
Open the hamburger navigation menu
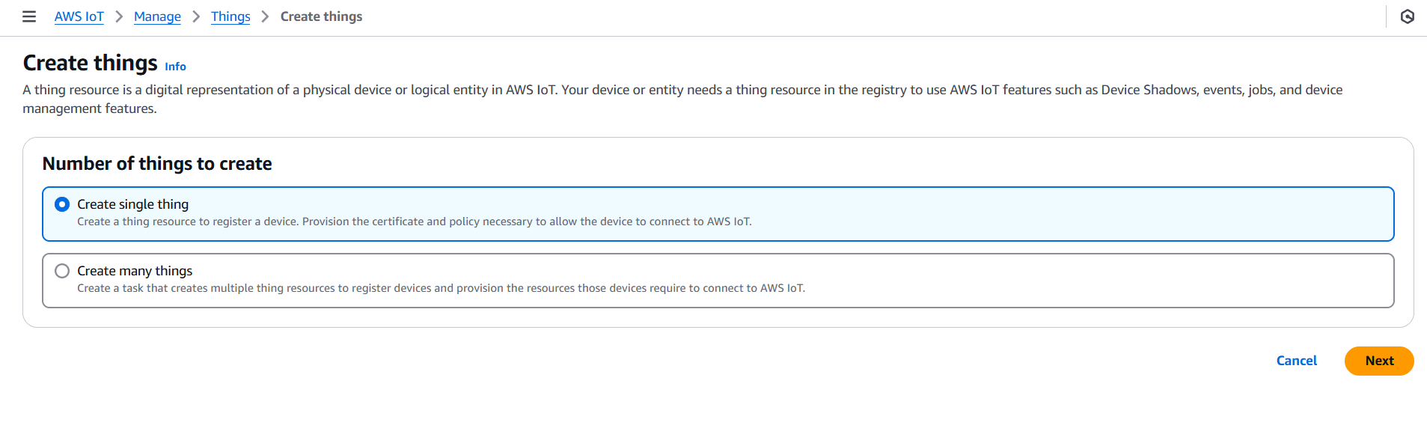tap(29, 16)
